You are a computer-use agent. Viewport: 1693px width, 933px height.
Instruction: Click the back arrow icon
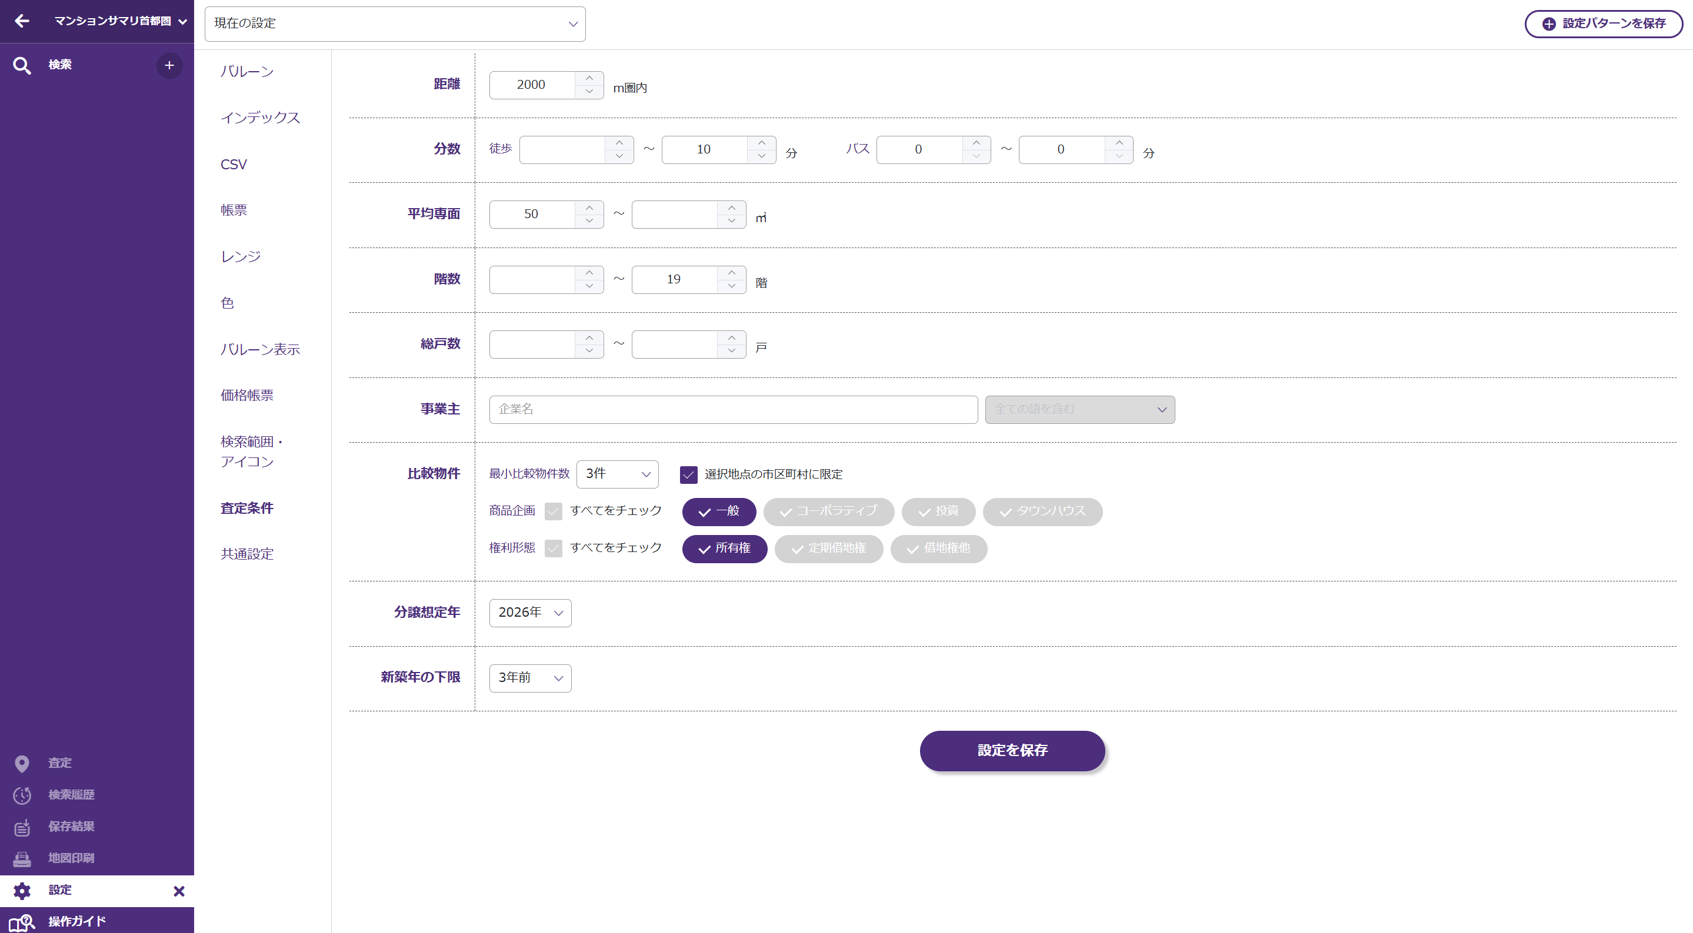point(22,21)
